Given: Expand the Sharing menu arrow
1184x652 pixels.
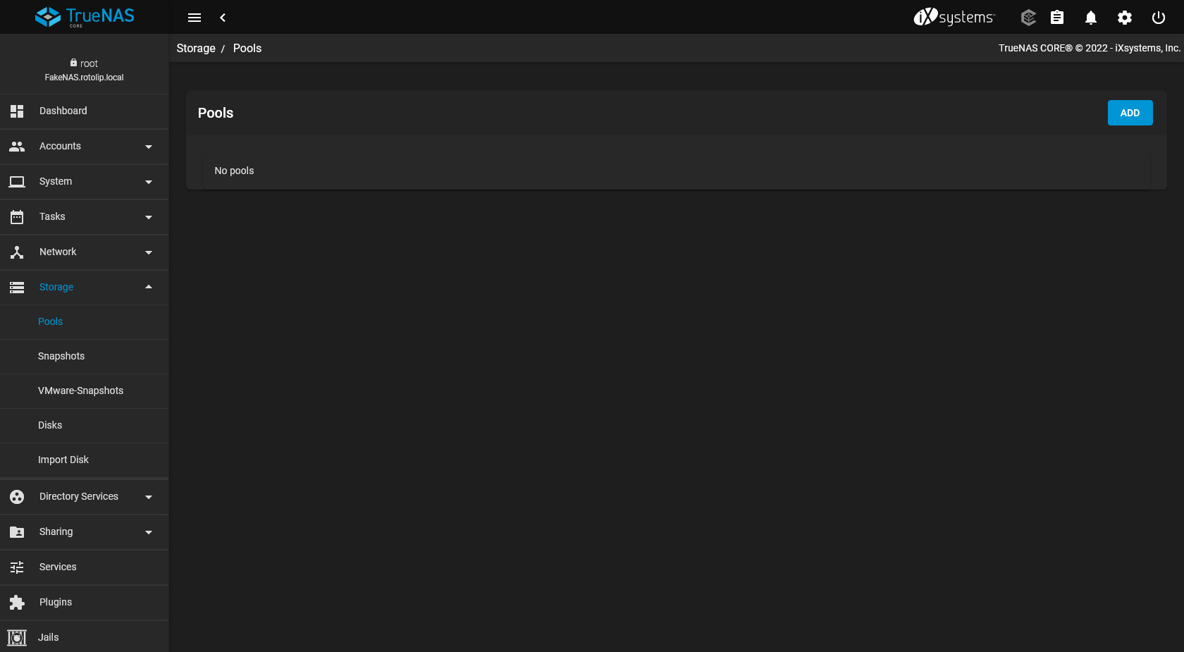Looking at the screenshot, I should tap(149, 532).
